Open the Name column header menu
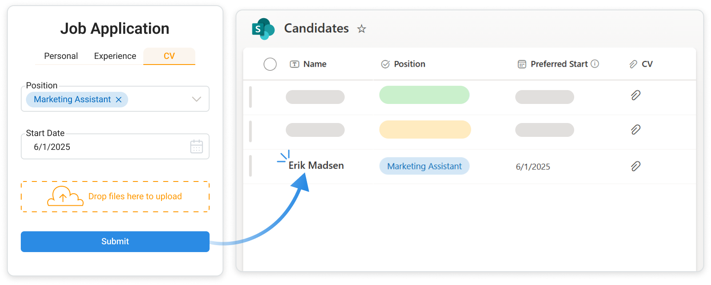Image resolution: width=711 pixels, height=285 pixels. 315,64
